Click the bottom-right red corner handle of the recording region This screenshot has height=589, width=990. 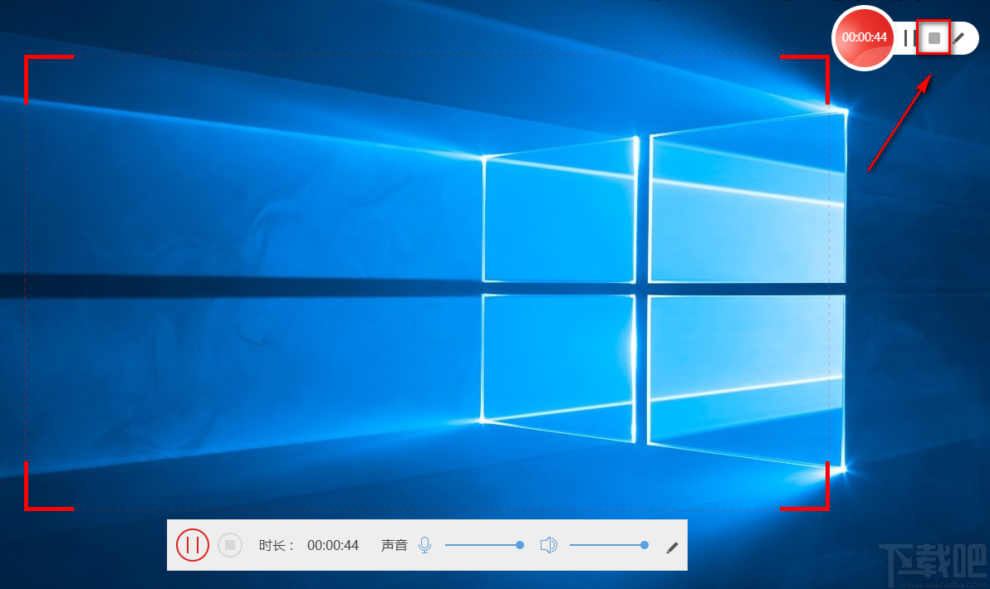tap(805, 485)
